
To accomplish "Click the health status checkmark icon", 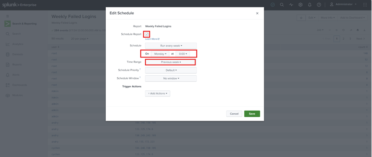I will coord(272,5).
